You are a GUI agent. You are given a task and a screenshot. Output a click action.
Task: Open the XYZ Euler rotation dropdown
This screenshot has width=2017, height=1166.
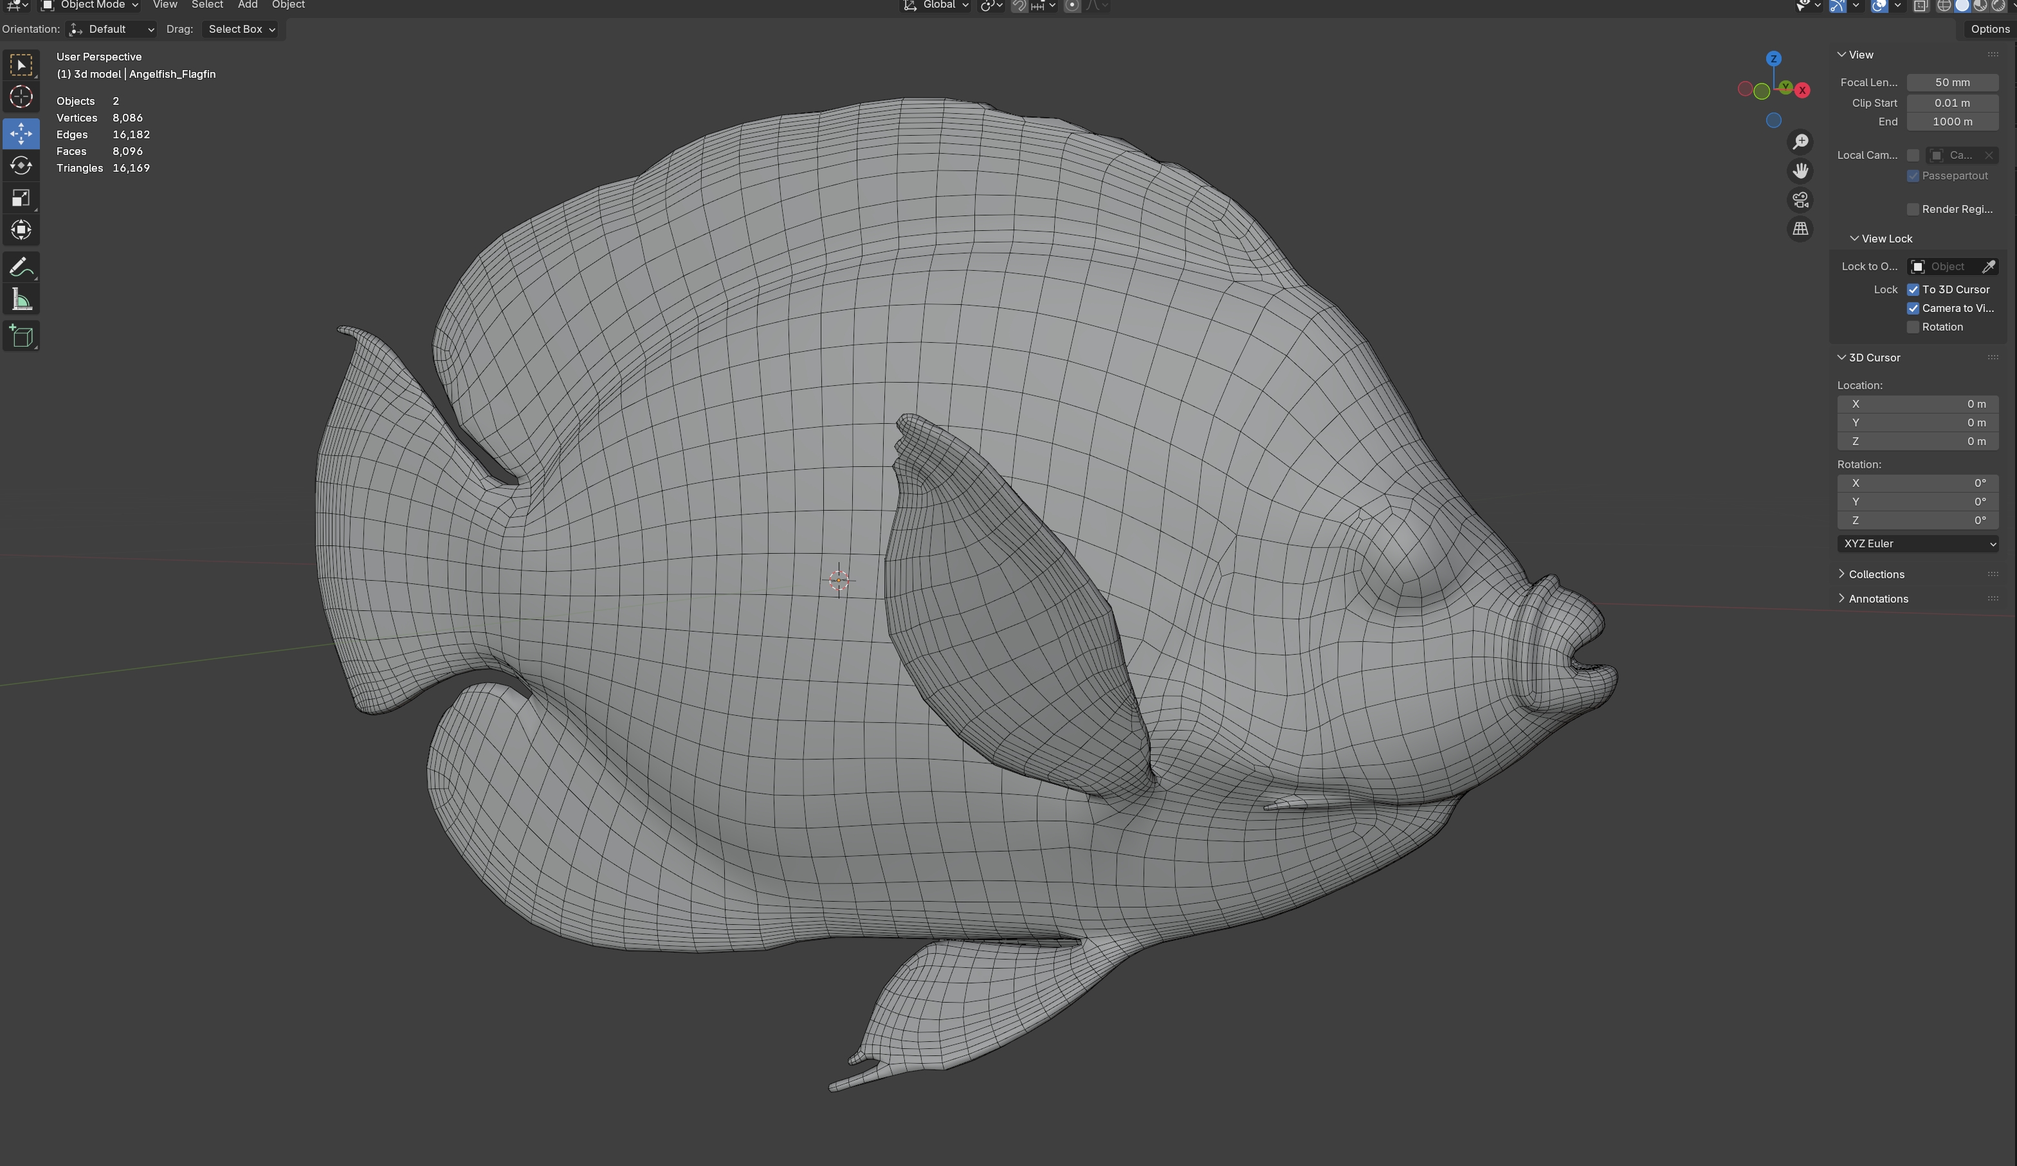tap(1918, 544)
